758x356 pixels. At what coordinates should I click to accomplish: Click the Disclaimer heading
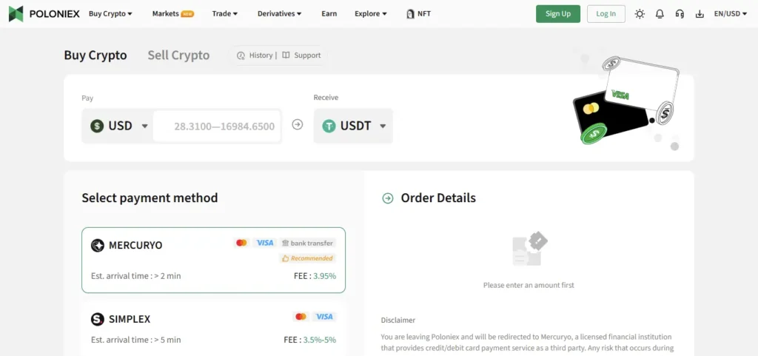tap(398, 320)
